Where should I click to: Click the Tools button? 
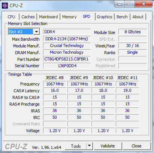click(x=76, y=146)
